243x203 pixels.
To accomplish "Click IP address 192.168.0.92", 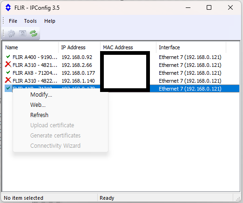I will (77, 57).
